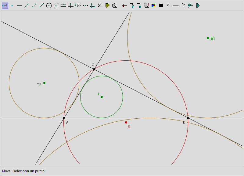Click the plain line style icon
This screenshot has width=244, height=176.
pyautogui.click(x=176, y=5)
